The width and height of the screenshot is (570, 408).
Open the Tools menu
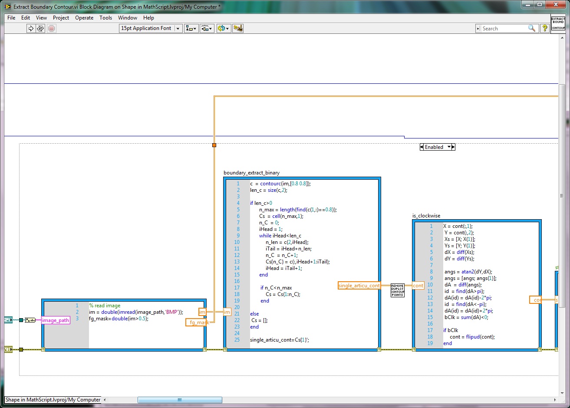pyautogui.click(x=105, y=18)
